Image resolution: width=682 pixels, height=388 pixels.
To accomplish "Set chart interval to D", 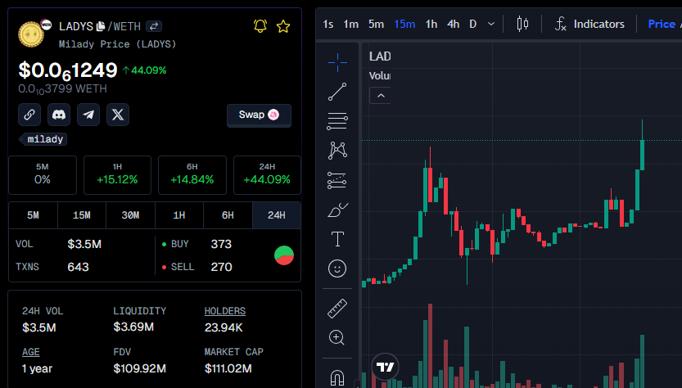I will (x=472, y=24).
